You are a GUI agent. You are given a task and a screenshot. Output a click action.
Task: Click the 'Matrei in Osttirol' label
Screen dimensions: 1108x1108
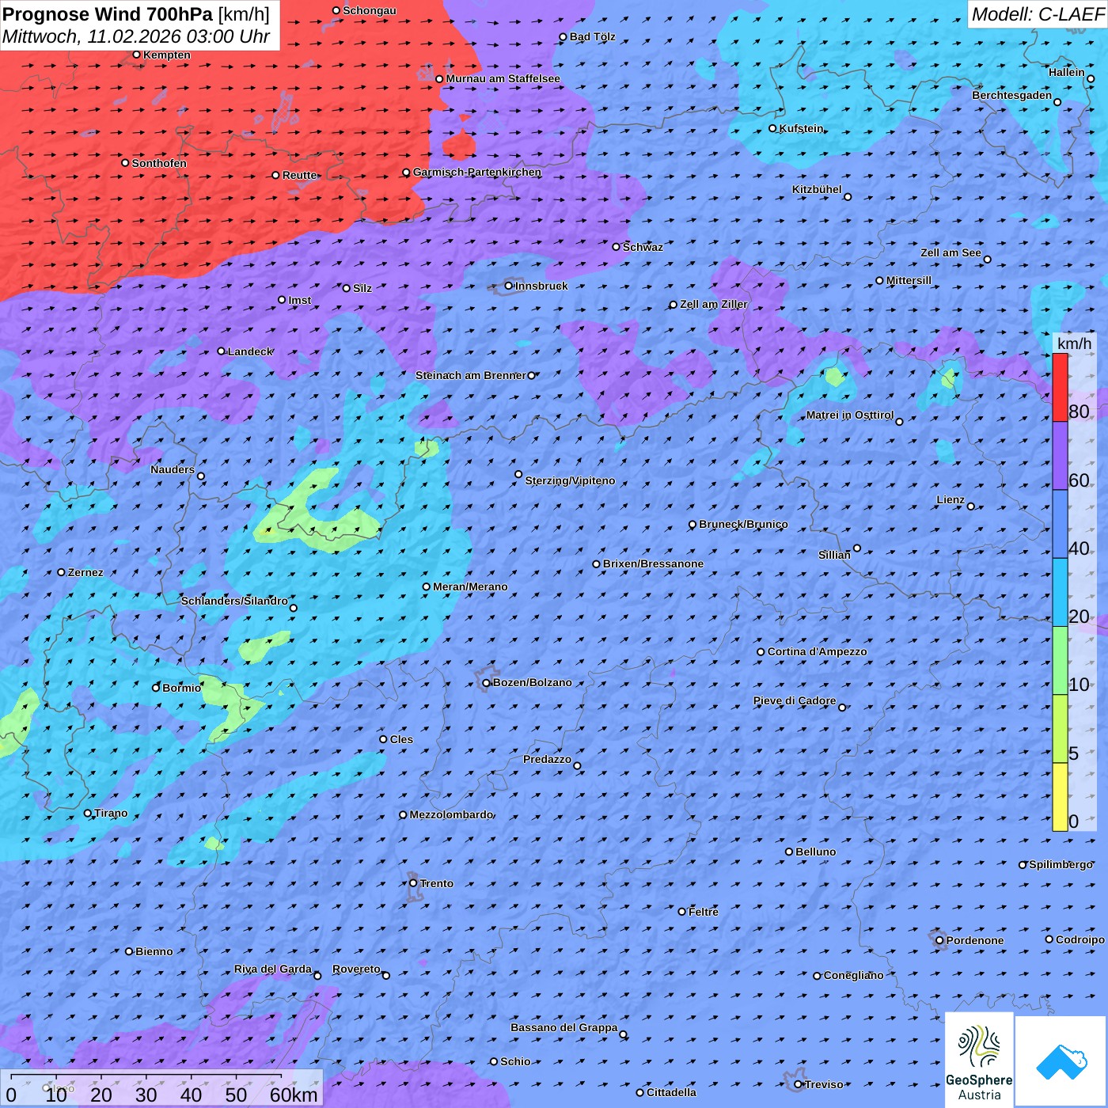coord(849,415)
